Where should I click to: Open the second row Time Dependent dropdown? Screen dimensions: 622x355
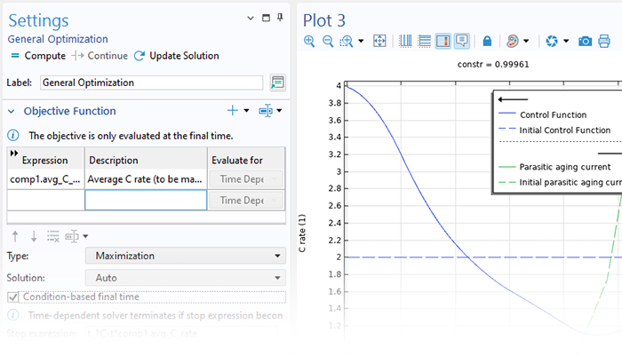point(246,201)
